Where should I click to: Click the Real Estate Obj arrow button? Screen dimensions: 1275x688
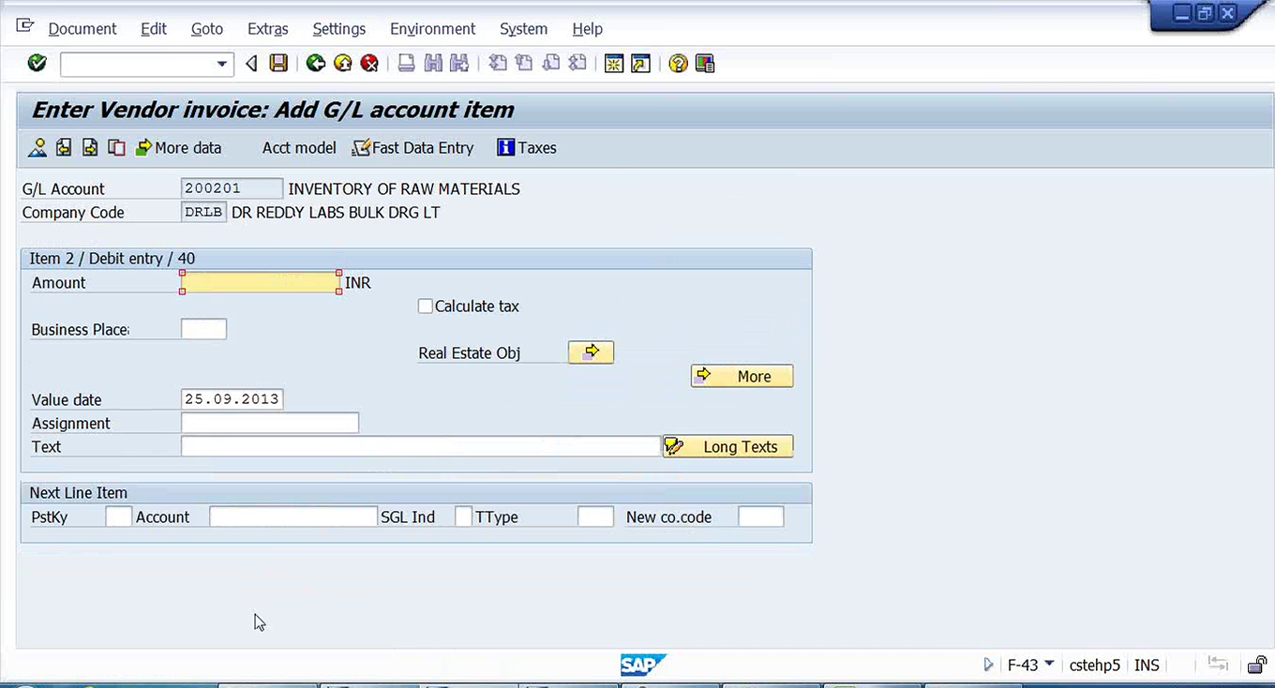591,352
